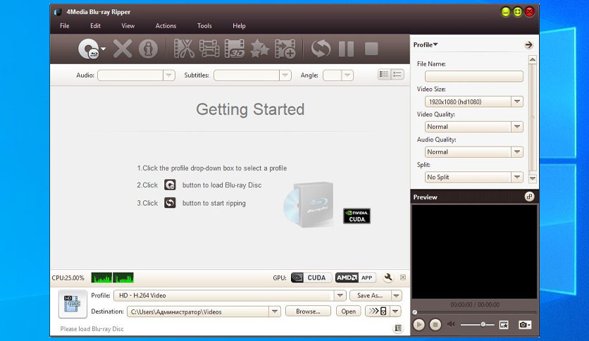
Task: Click the preview Play button
Action: pyautogui.click(x=418, y=325)
